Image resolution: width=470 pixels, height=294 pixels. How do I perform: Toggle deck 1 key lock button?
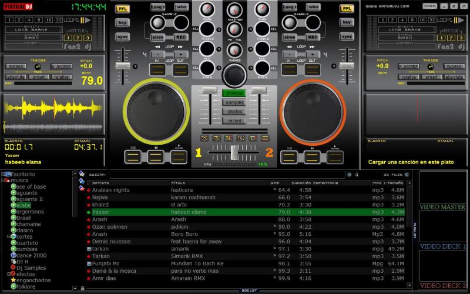pyautogui.click(x=122, y=22)
